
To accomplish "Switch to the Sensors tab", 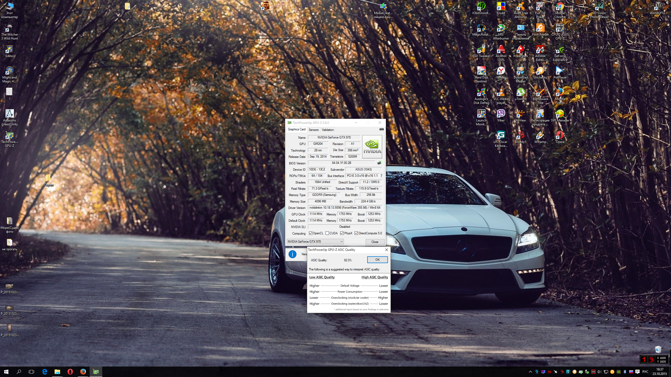I will pyautogui.click(x=313, y=130).
